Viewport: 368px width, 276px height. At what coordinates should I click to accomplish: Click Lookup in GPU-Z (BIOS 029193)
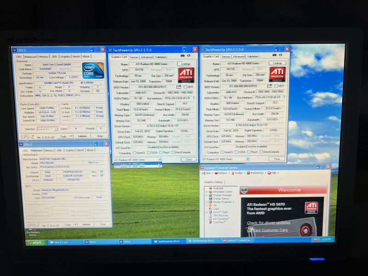(277, 63)
